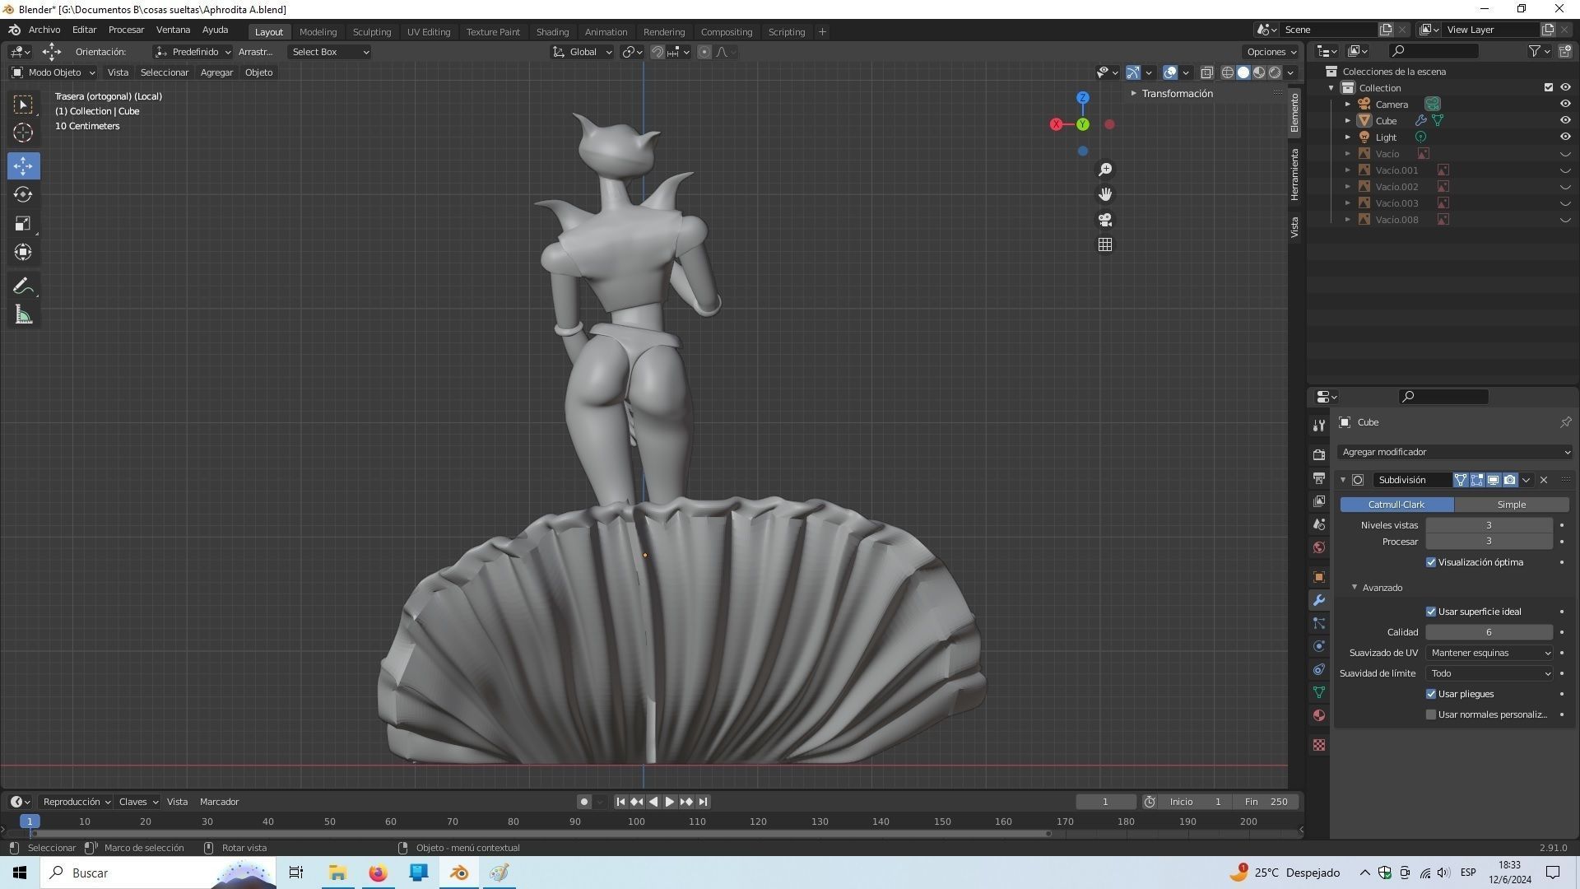Open Opciones button in viewport header

[1271, 52]
